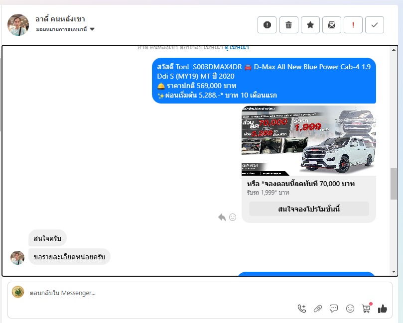Send a thumbs-up like
Image resolution: width=403 pixels, height=323 pixels.
(383, 309)
